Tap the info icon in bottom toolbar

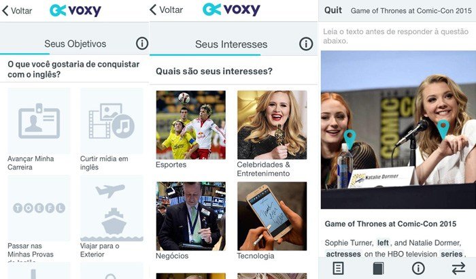[x=418, y=268]
